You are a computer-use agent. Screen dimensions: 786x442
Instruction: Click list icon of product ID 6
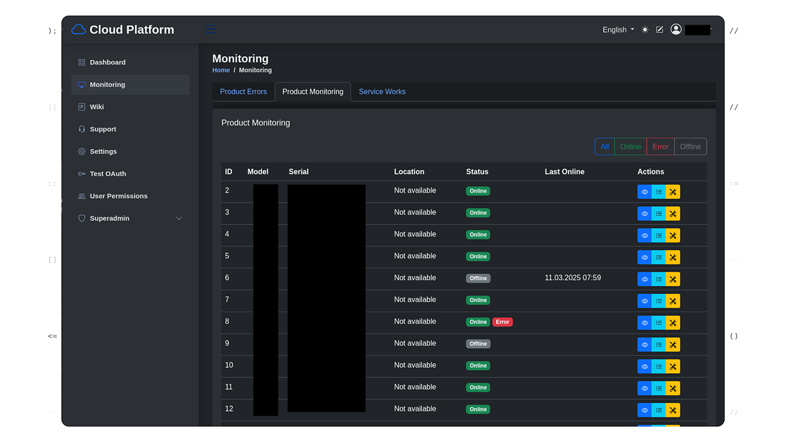coord(659,279)
